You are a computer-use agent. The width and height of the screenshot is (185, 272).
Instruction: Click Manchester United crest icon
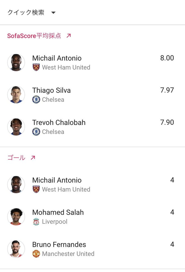[x=36, y=254]
